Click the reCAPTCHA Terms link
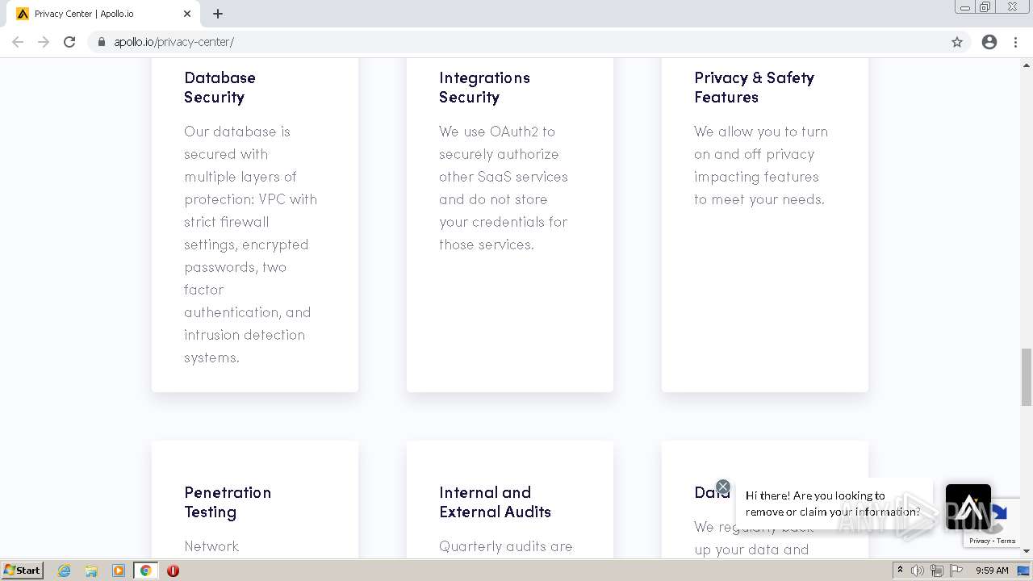 click(1006, 541)
